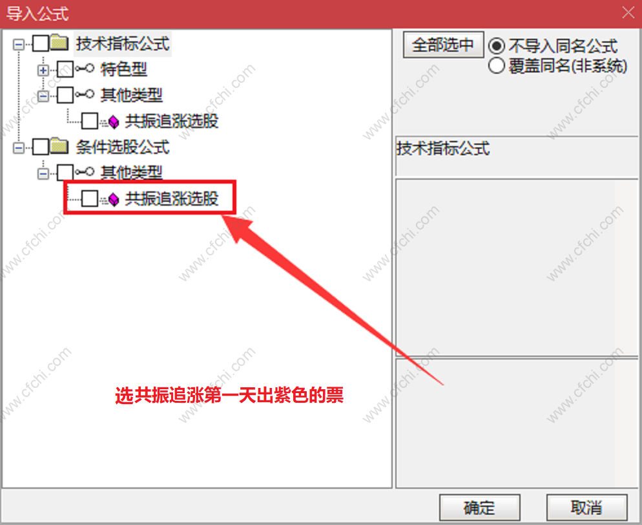Collapse the 技术指标公式 root node
642x525 pixels.
click(x=19, y=44)
